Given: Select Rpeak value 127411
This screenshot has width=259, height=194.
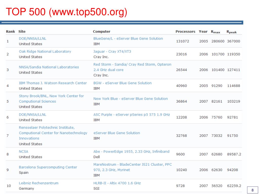Looking at the screenshot, I should (x=233, y=70).
